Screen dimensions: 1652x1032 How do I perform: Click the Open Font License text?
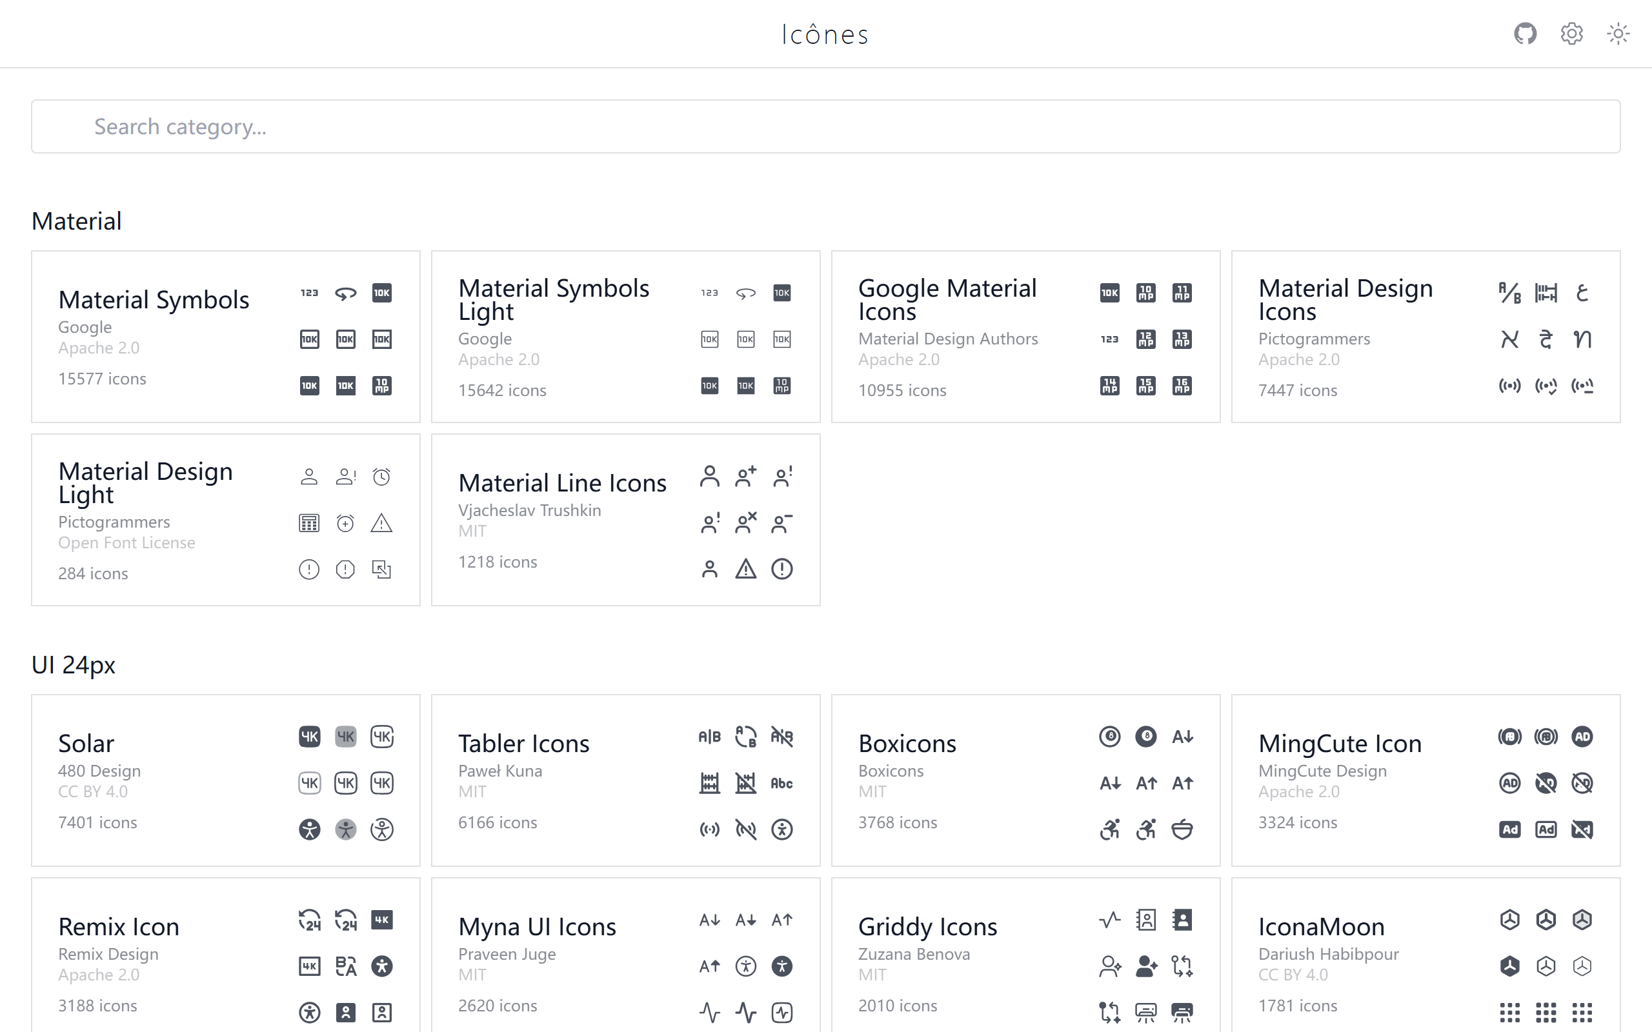(x=127, y=542)
